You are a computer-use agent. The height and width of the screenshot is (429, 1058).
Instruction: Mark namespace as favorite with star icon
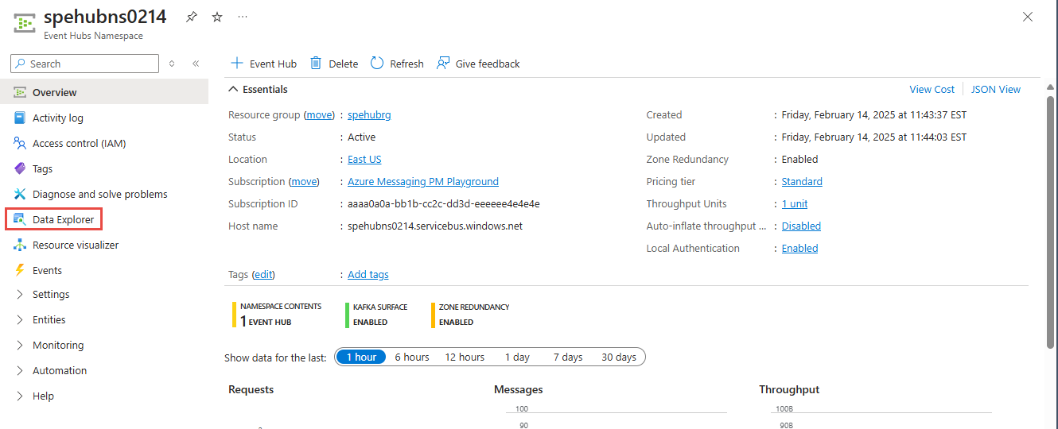[217, 17]
